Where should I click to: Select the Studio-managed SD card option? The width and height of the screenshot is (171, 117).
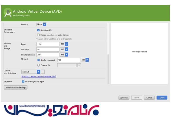pos(38,60)
